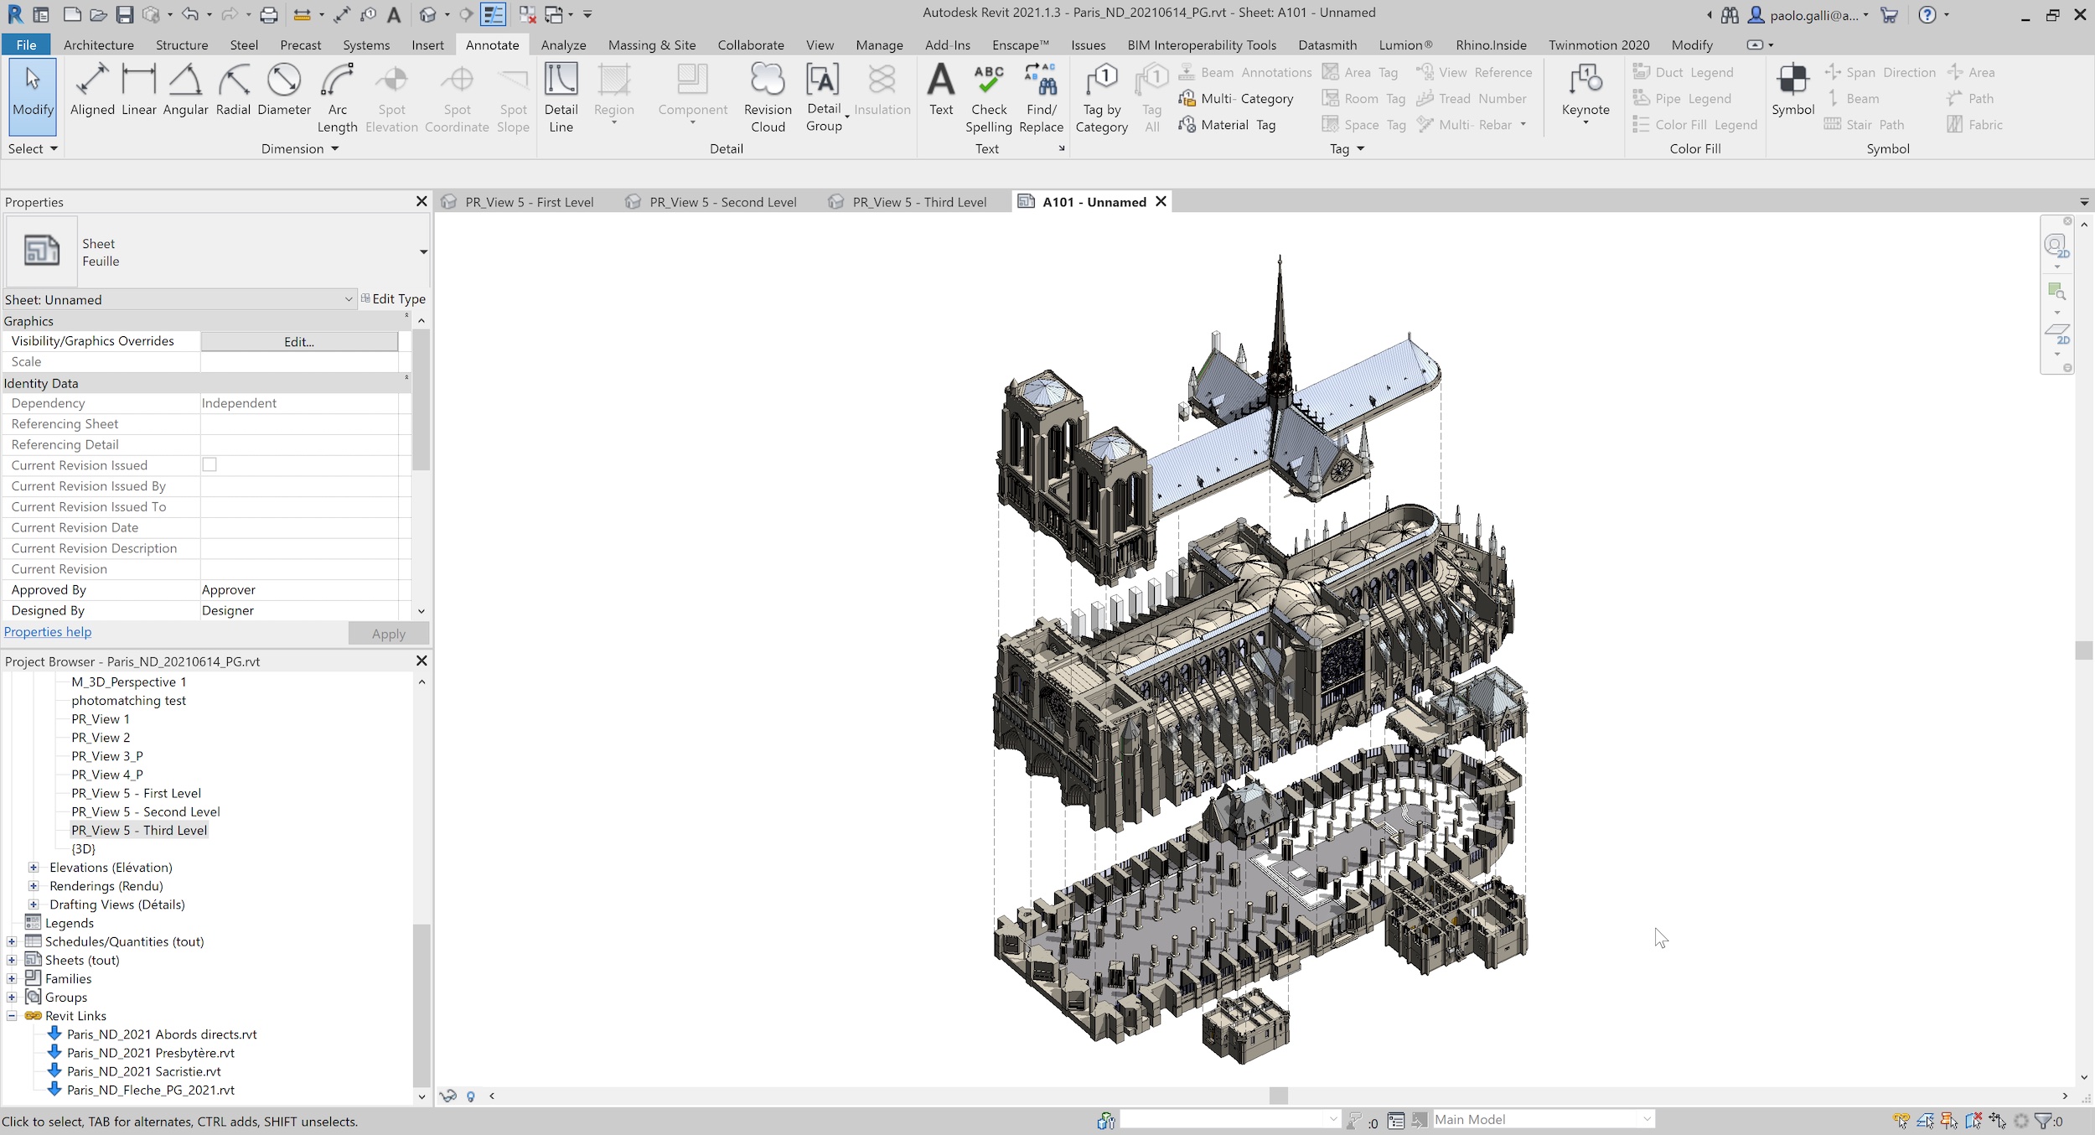Insert a Symbol annotation
This screenshot has width=2095, height=1135.
[x=1792, y=90]
